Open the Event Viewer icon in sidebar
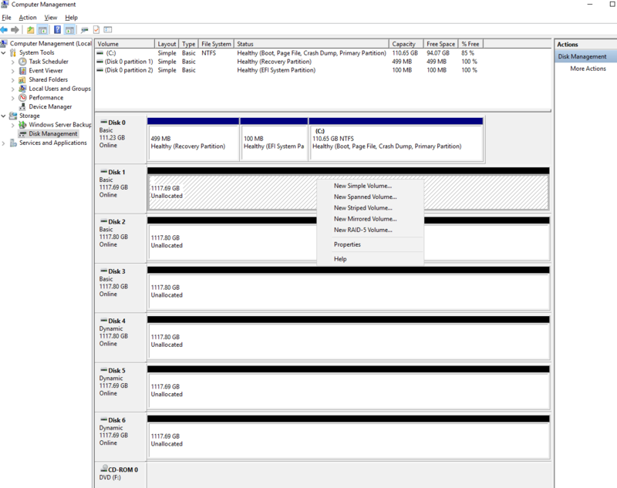 point(24,70)
